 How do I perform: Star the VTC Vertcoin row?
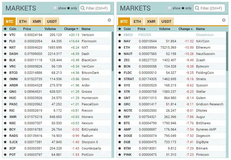(x=5, y=35)
